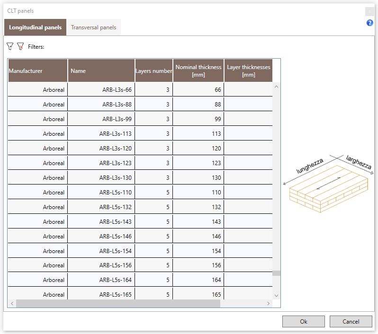378x334 pixels.
Task: Click the Cancel button
Action: [351, 322]
